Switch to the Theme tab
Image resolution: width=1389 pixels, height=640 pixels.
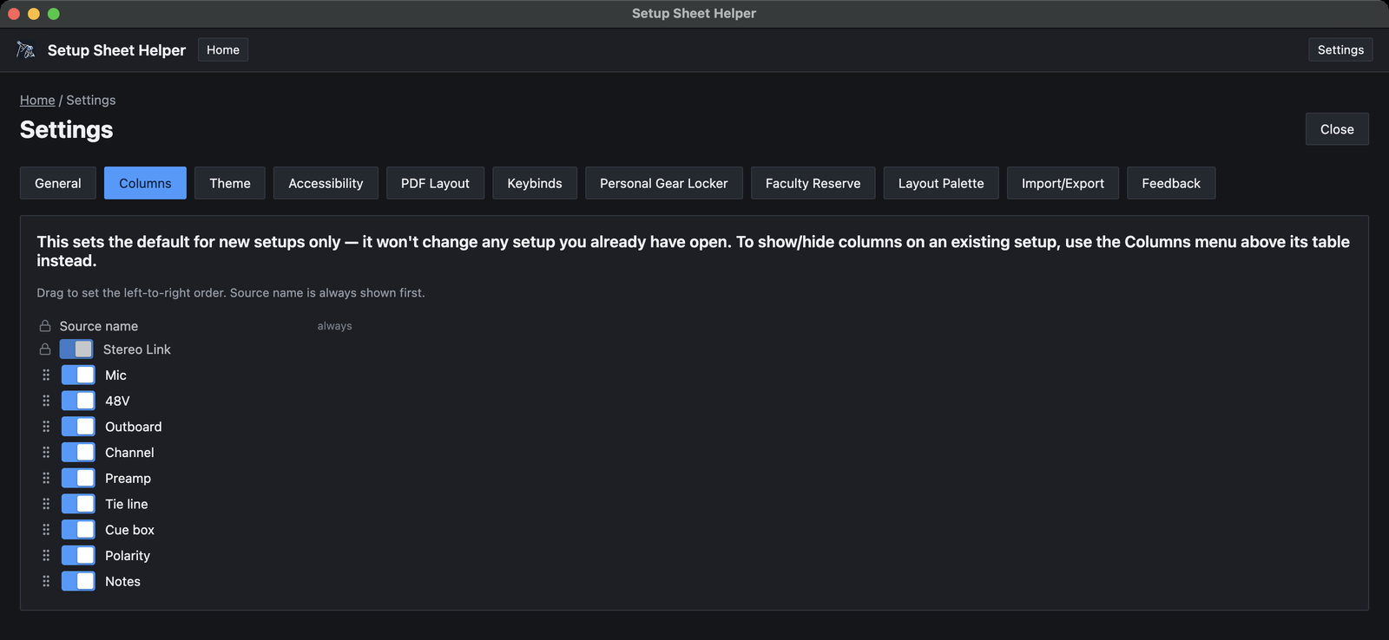(x=230, y=183)
